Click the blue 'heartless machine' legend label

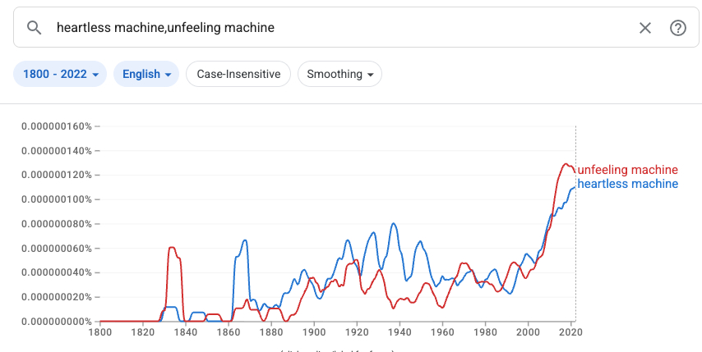coord(627,184)
